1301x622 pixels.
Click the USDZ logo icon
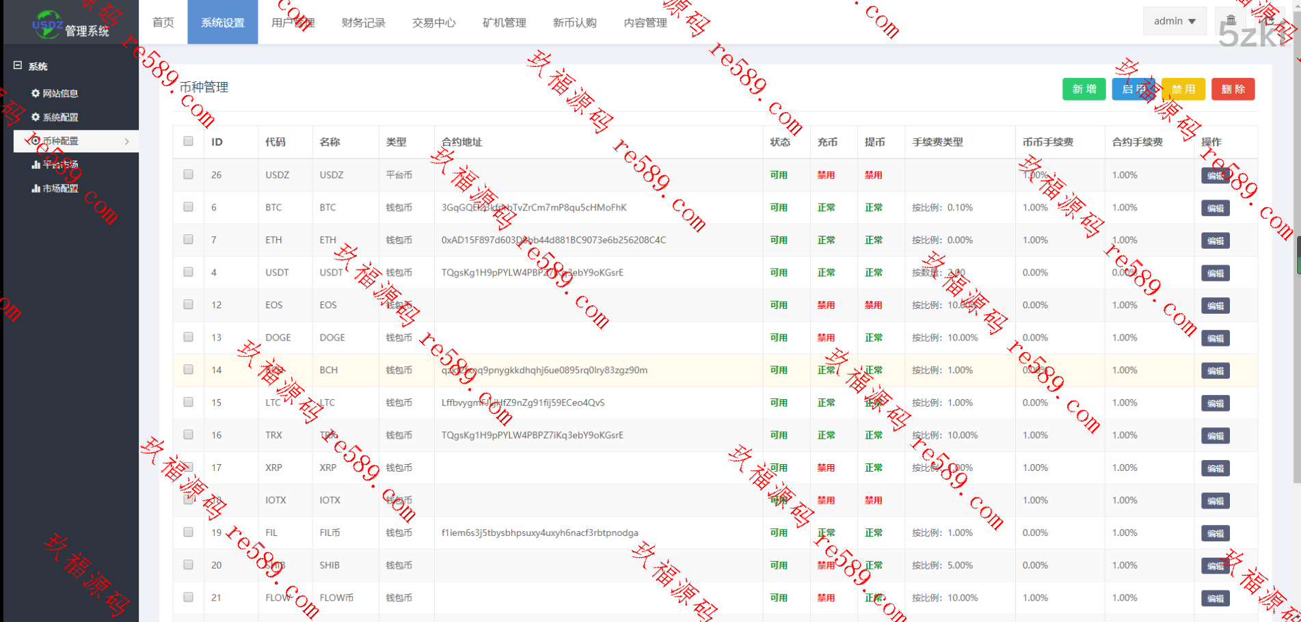47,25
